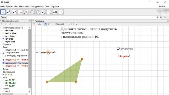Close the Полотно view with its X
This screenshot has height=95, width=169.
[168, 21]
